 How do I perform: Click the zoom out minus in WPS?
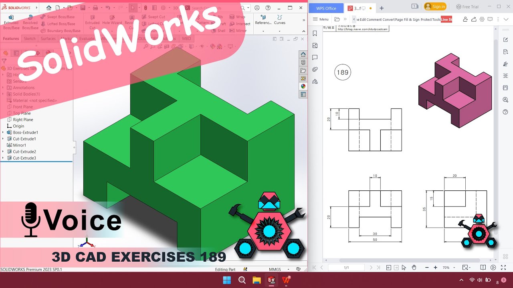(x=426, y=267)
